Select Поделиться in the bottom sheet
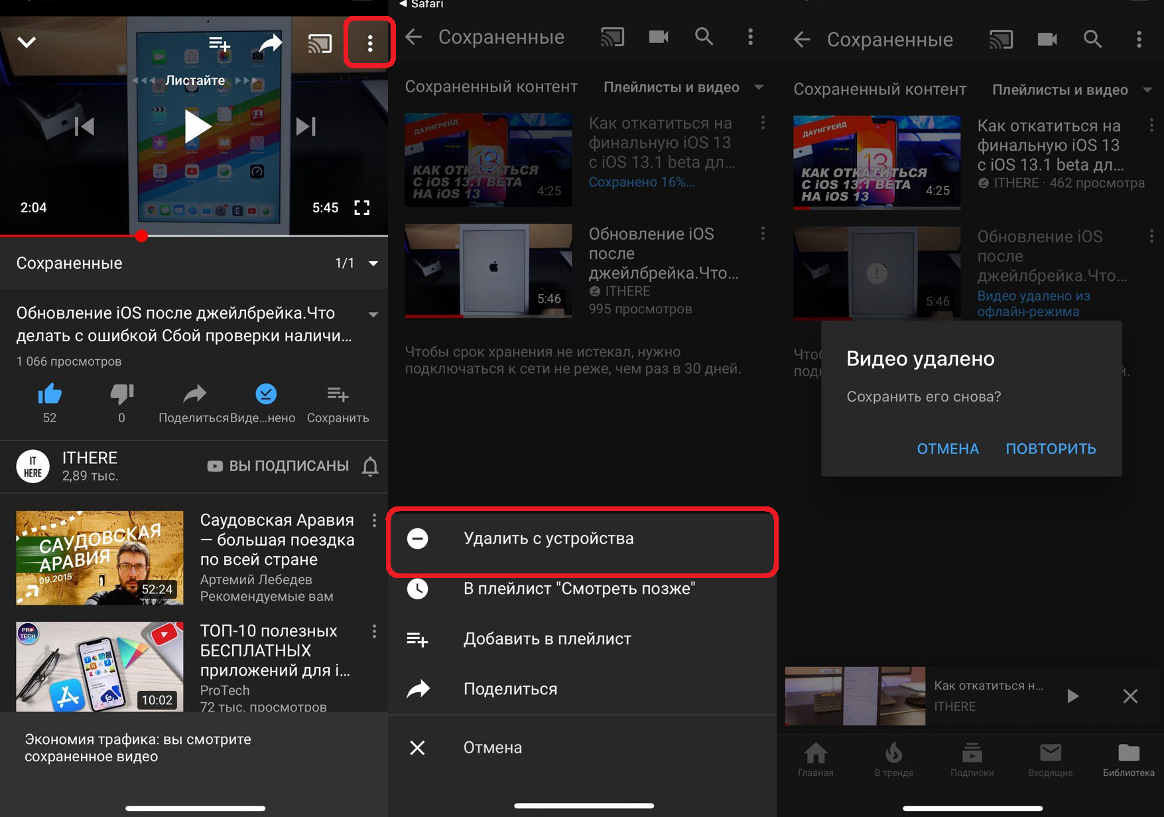Image resolution: width=1164 pixels, height=817 pixels. tap(582, 689)
